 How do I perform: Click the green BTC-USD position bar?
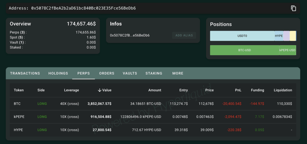tap(244, 50)
